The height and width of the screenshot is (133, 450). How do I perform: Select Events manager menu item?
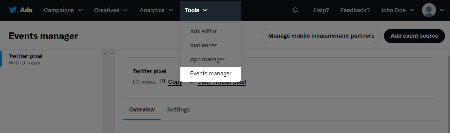[x=210, y=74]
